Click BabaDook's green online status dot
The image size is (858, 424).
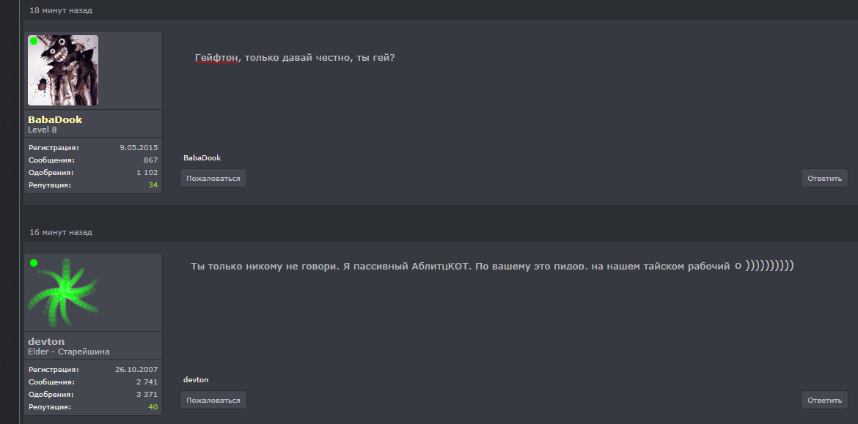point(34,41)
